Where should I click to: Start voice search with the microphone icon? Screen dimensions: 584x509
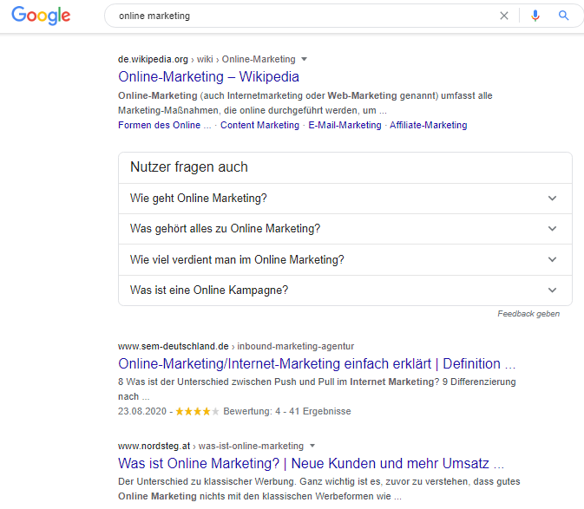pyautogui.click(x=535, y=16)
